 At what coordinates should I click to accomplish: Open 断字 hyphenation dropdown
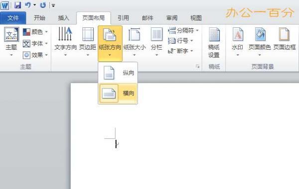click(180, 51)
